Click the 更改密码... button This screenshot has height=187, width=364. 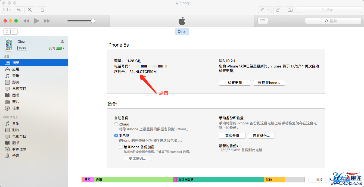pyautogui.click(x=138, y=158)
